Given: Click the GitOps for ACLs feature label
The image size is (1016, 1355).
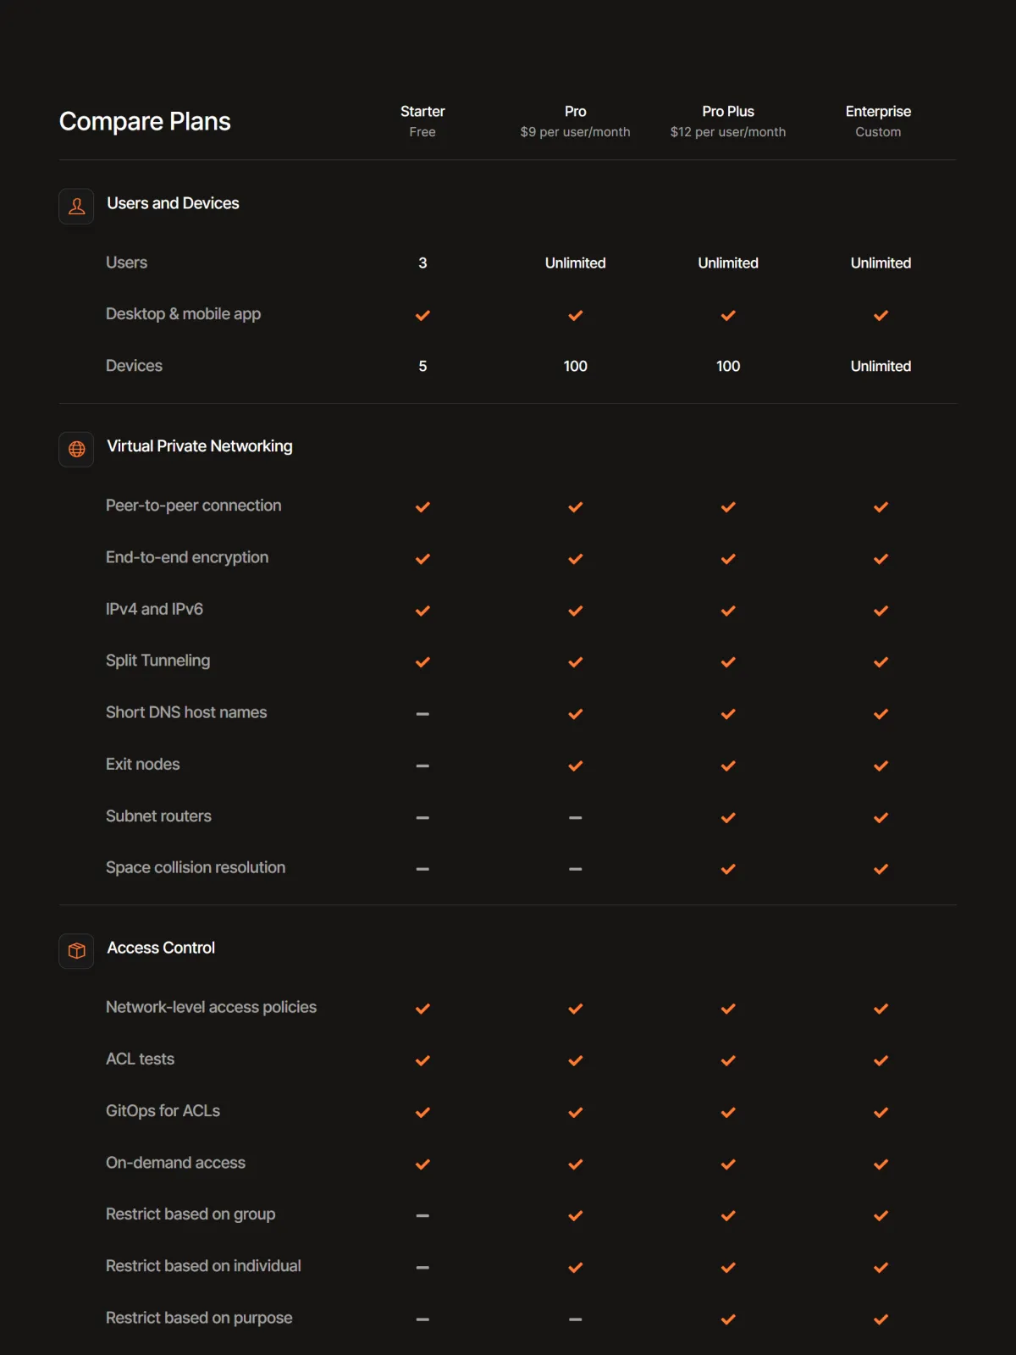Looking at the screenshot, I should 163,1110.
